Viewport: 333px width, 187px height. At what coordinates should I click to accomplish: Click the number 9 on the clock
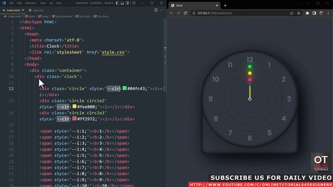(210, 99)
